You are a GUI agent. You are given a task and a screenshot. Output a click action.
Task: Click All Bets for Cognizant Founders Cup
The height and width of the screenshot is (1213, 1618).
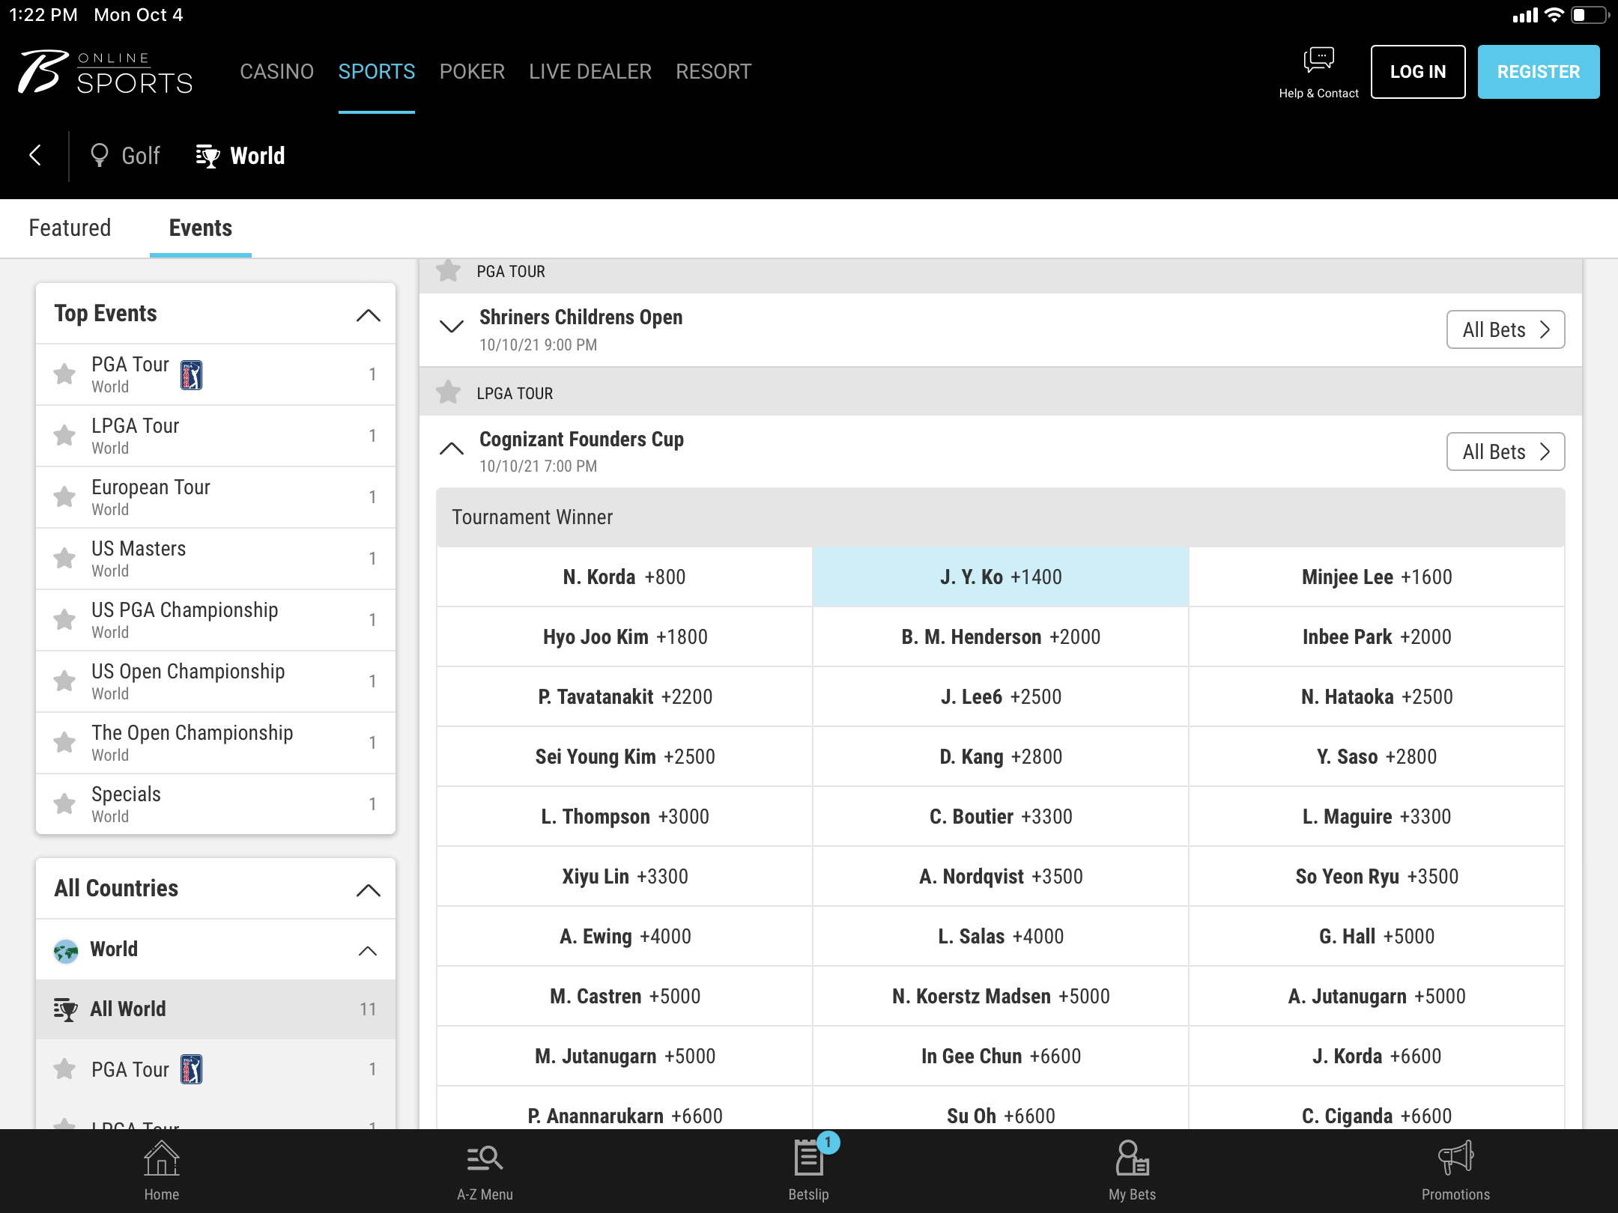1506,451
